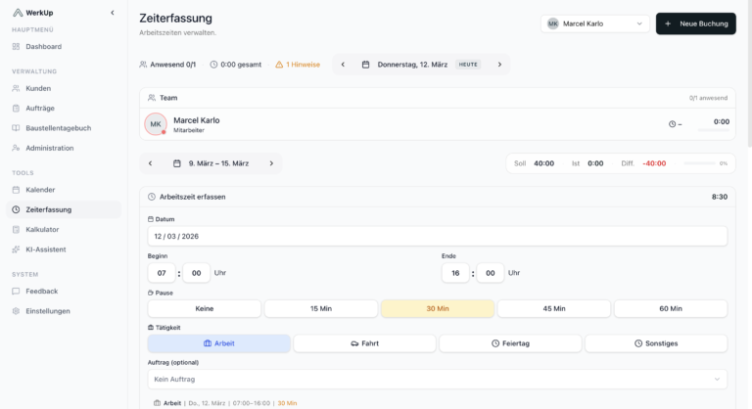Click the WerkUp logo icon
This screenshot has height=409, width=752.
click(x=17, y=13)
